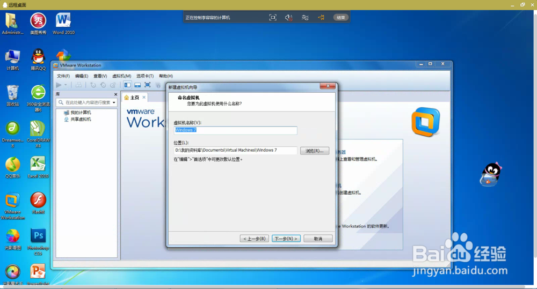Image resolution: width=537 pixels, height=289 pixels.
Task: Enter full screen mode via toolbar icon
Action: pos(147,85)
